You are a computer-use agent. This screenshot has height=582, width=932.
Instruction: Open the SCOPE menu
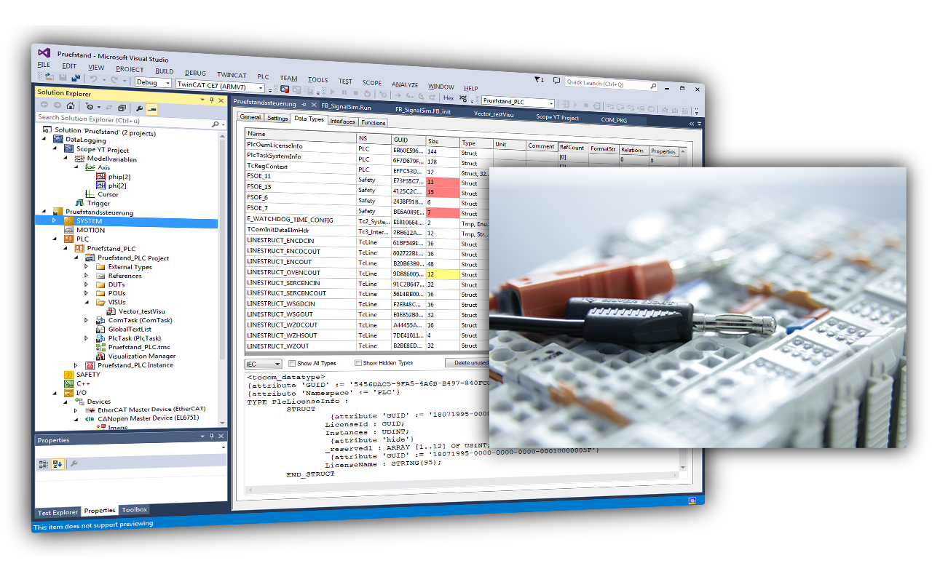[x=371, y=83]
